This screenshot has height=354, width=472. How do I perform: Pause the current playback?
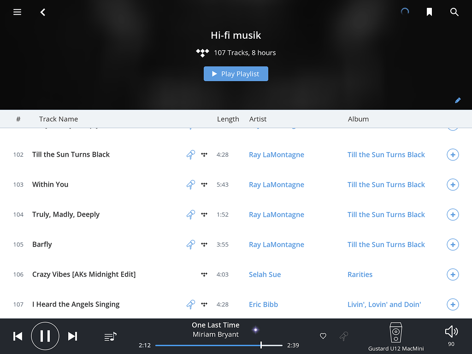point(45,336)
